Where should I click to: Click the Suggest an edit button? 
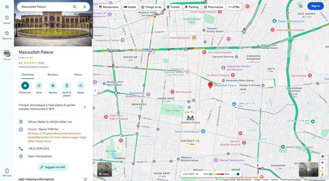click(53, 167)
